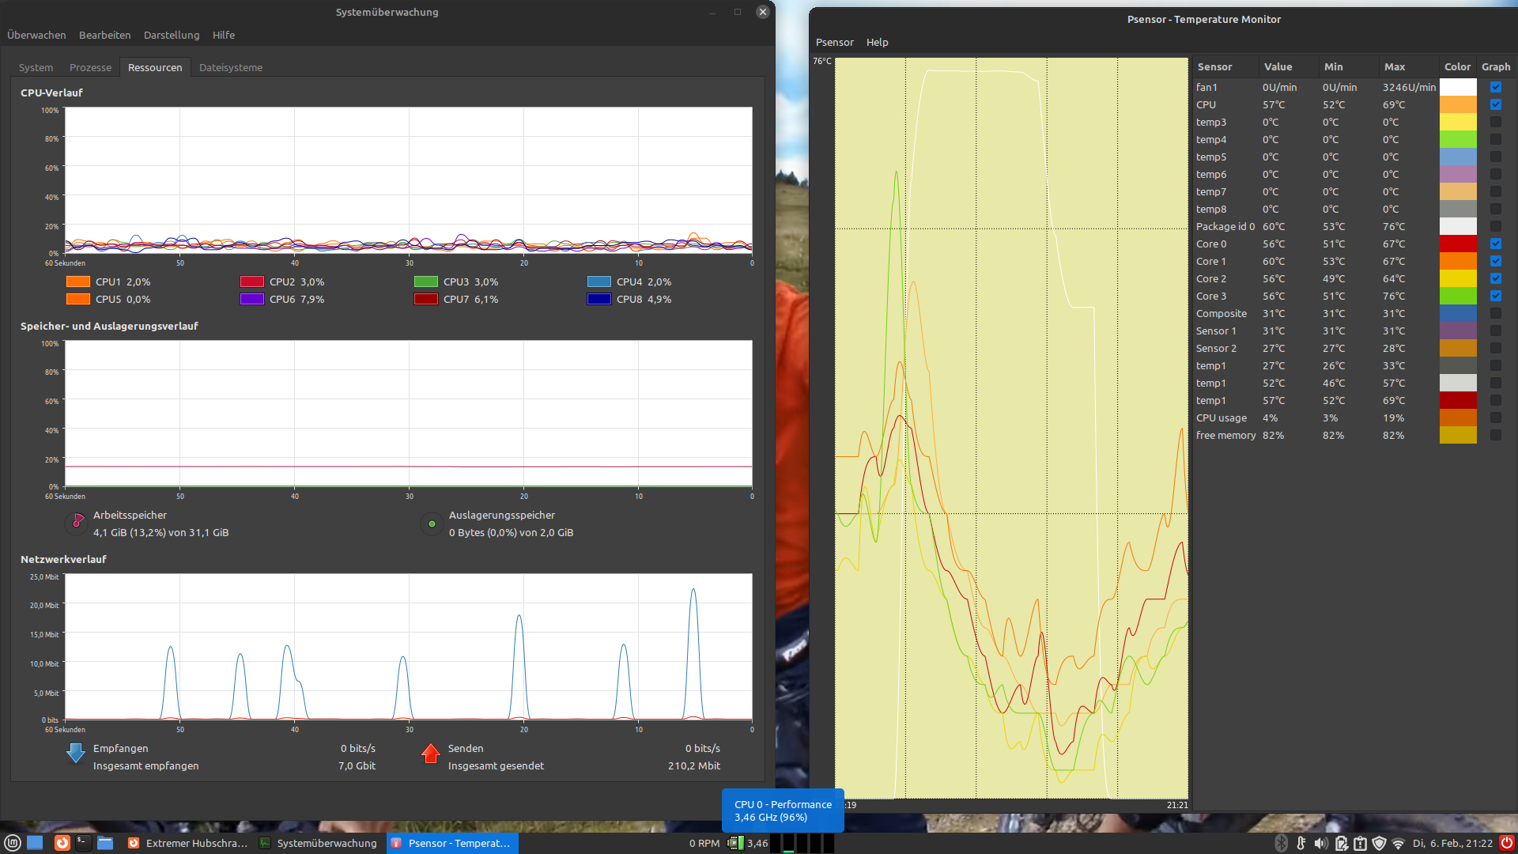Uncheck graph display for Core 2
The width and height of the screenshot is (1518, 854).
point(1496,278)
